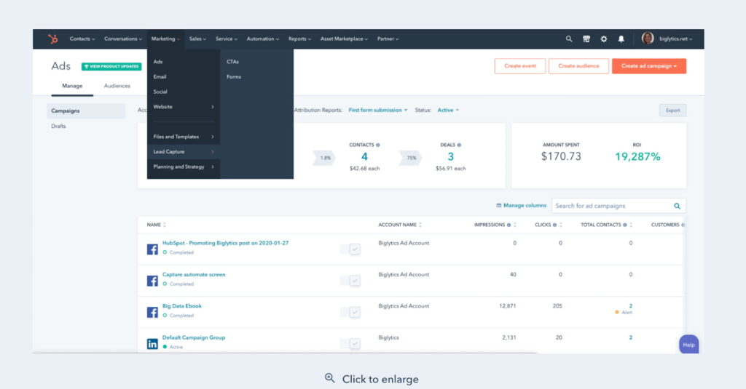Open the Automation navigation dropdown
The image size is (746, 389).
(262, 39)
